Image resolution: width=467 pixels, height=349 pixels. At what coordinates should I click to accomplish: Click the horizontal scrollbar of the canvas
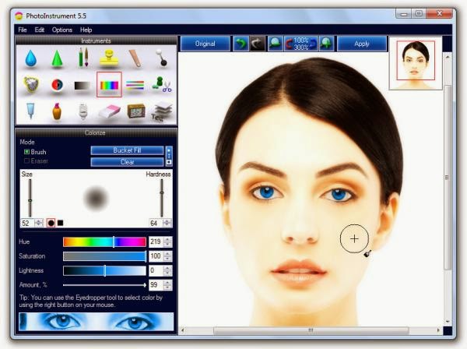311,330
